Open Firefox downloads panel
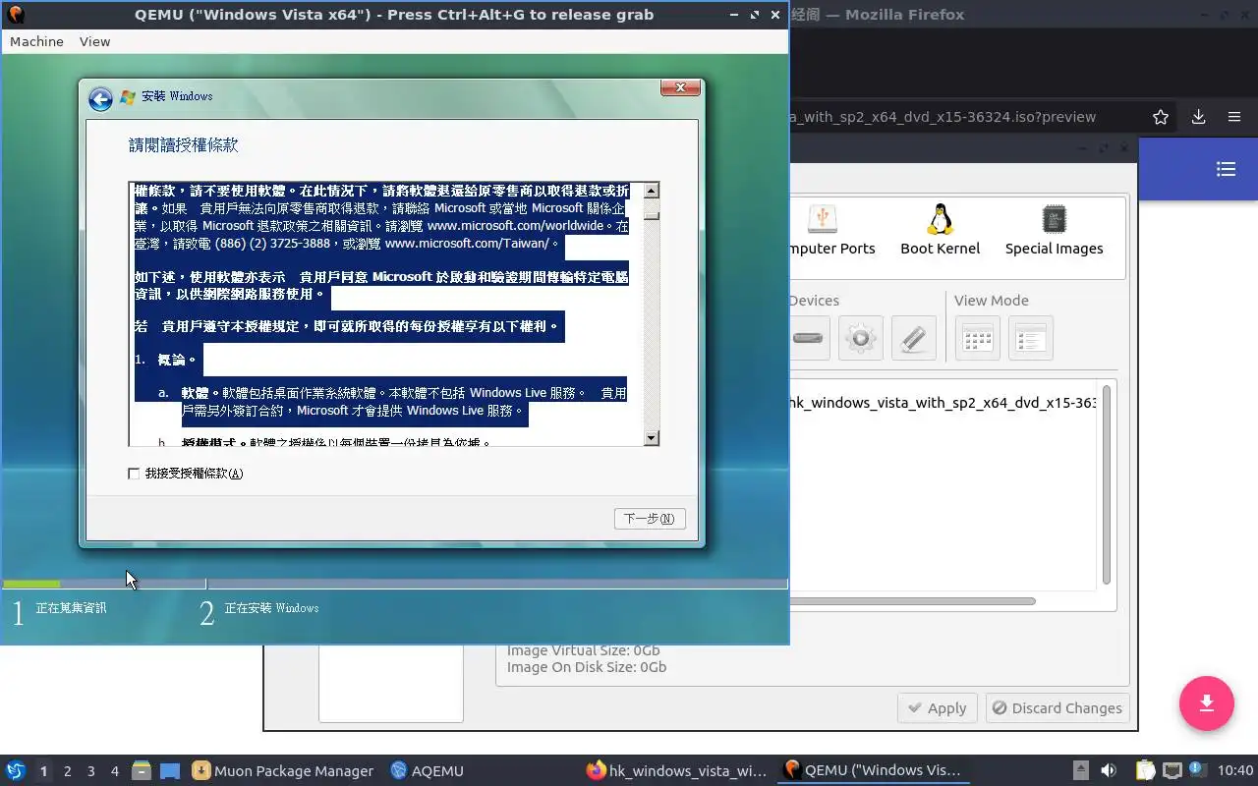The width and height of the screenshot is (1258, 786). 1198,117
